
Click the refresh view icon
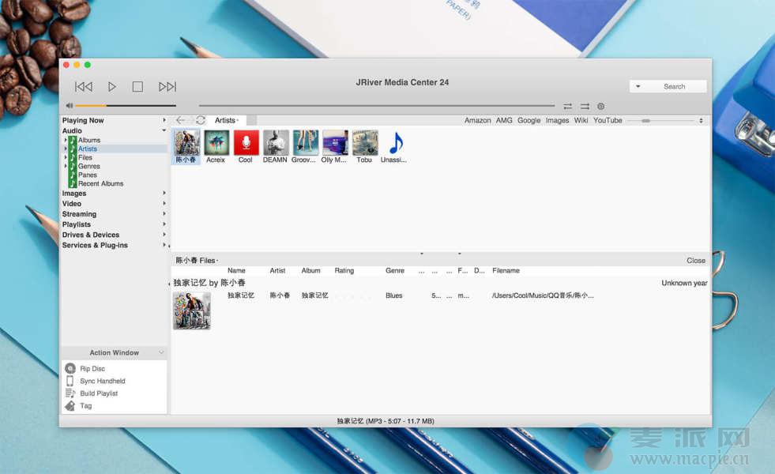click(201, 120)
